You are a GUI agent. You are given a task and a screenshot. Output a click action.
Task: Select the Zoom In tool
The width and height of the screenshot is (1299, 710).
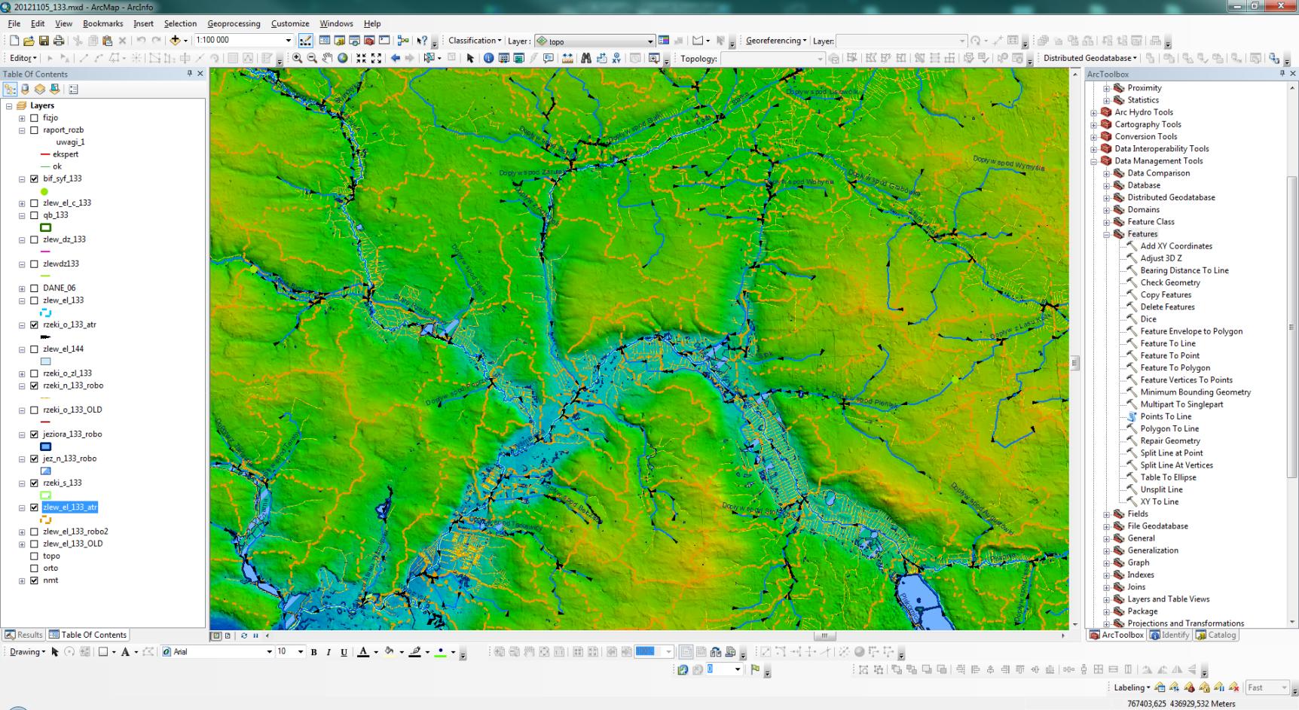(298, 58)
